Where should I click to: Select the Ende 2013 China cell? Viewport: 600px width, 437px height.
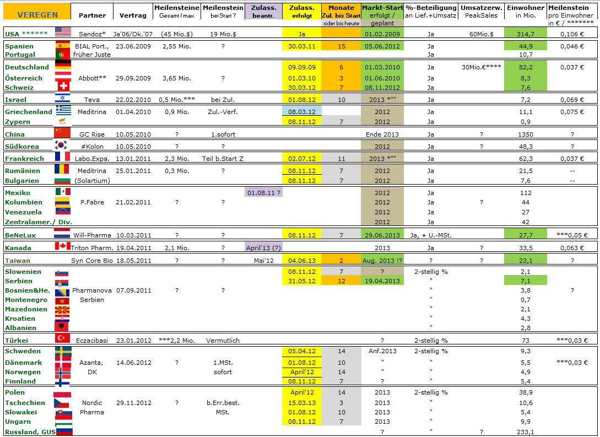[x=382, y=134]
